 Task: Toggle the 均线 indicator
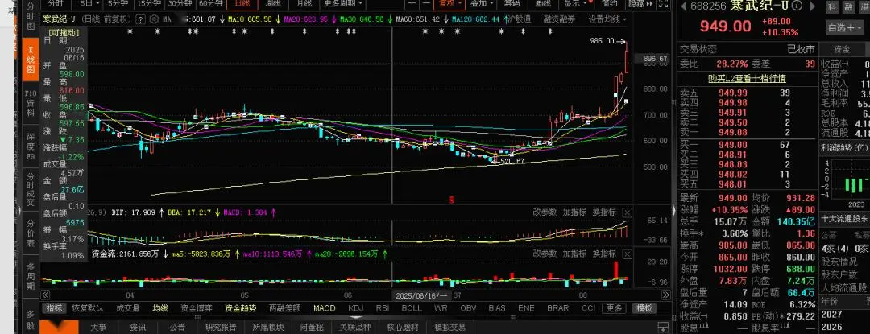(x=160, y=308)
